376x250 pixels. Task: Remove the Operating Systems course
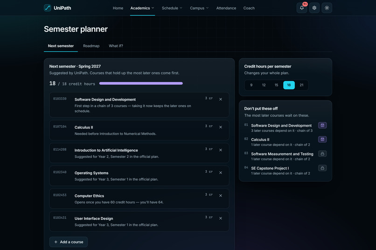tap(220, 173)
